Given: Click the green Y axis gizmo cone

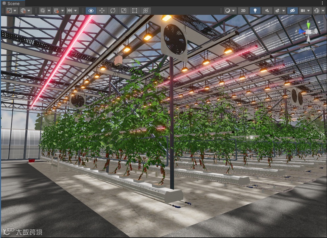Looking at the screenshot, I should (308, 25).
